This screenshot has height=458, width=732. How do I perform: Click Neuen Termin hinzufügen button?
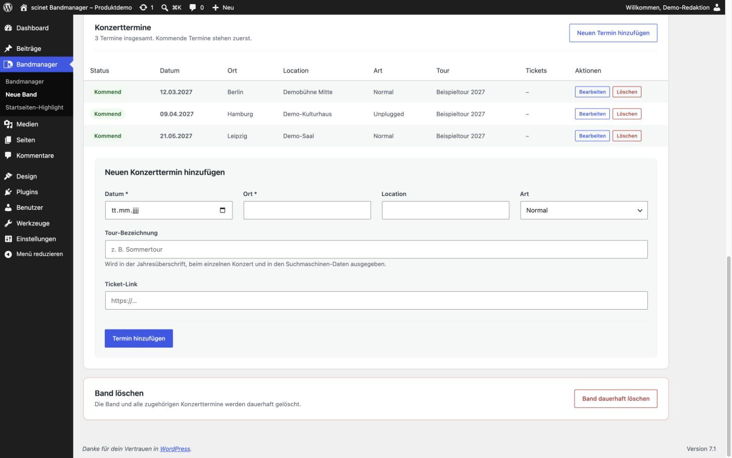613,33
